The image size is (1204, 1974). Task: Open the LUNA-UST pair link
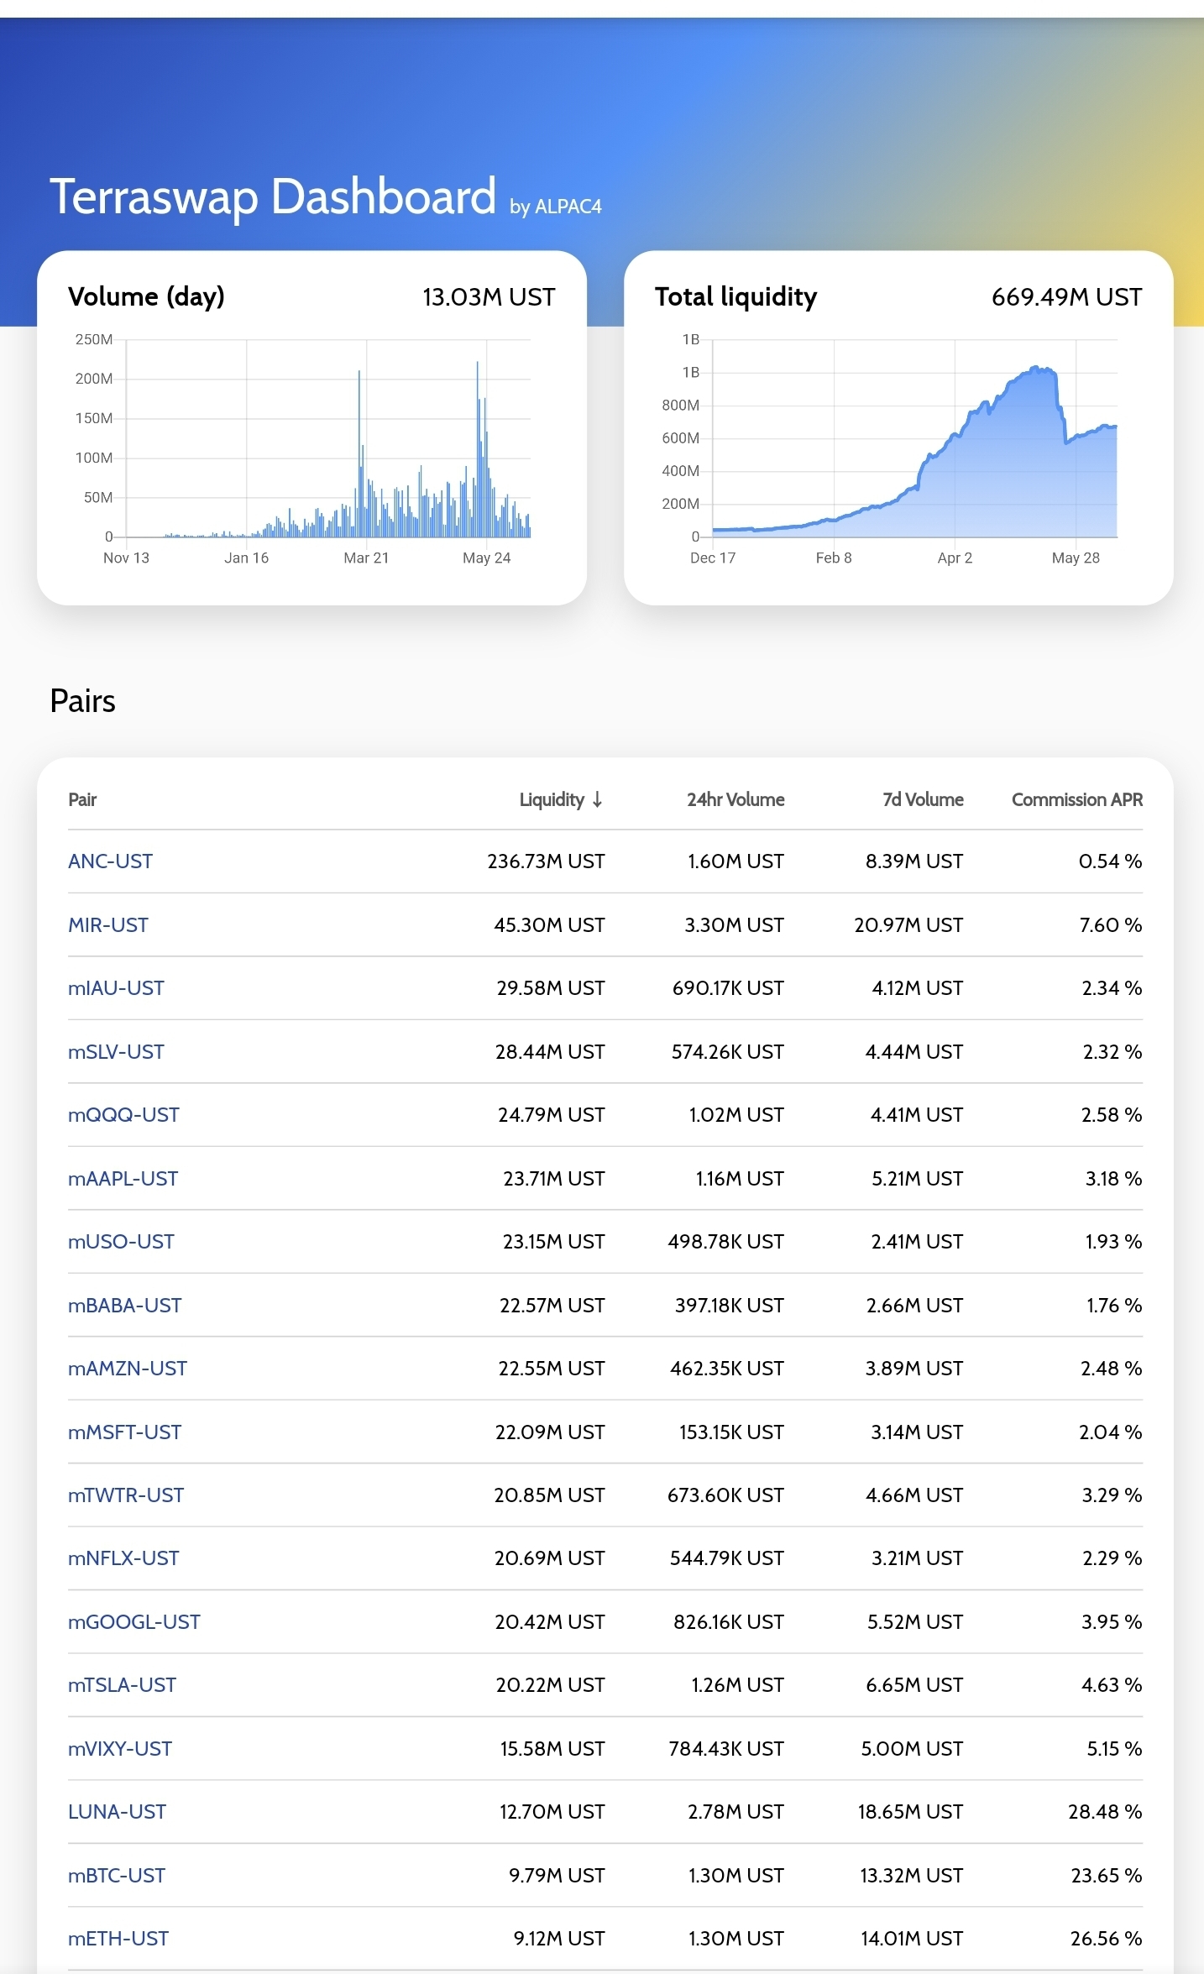[117, 1812]
